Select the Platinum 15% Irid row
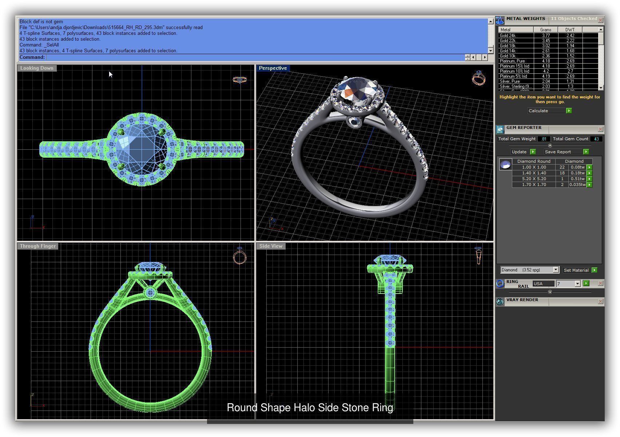This screenshot has height=437, width=620. [548, 66]
